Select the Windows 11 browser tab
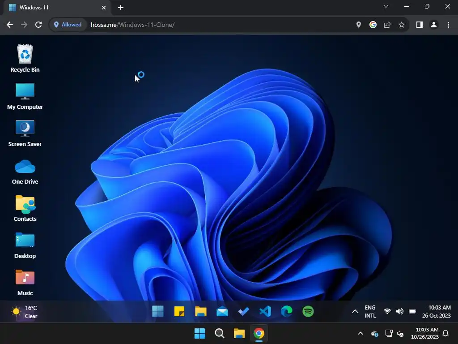The image size is (458, 344). tap(57, 8)
